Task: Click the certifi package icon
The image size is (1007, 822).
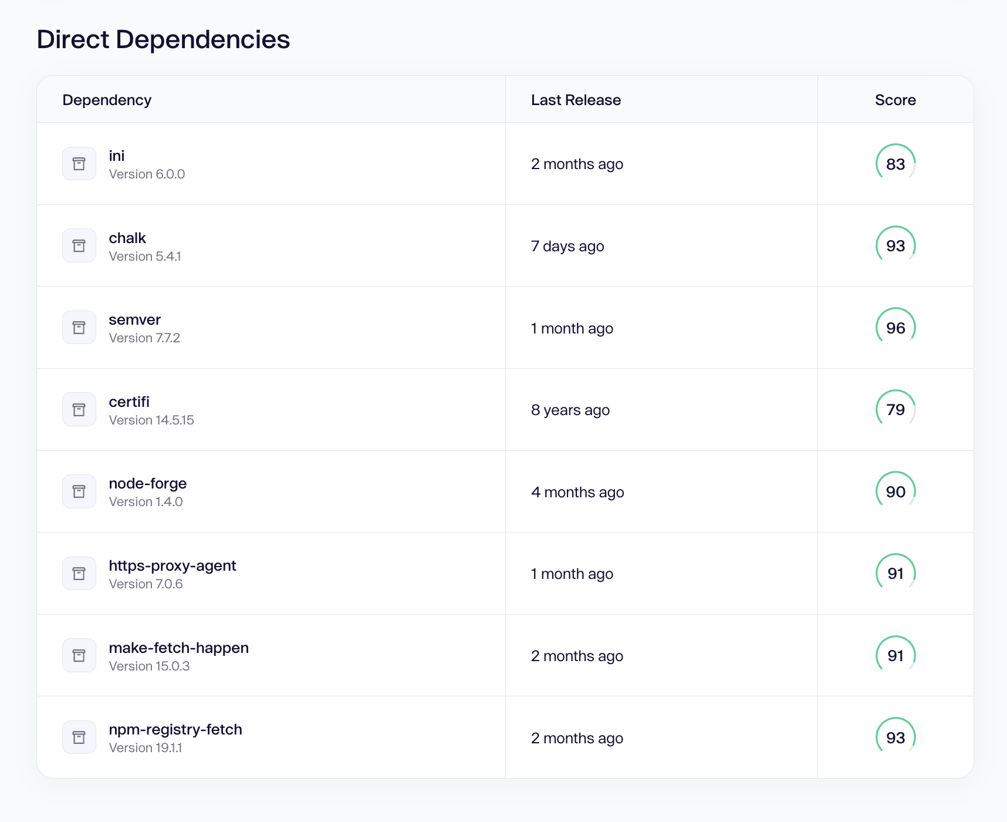Action: [79, 410]
